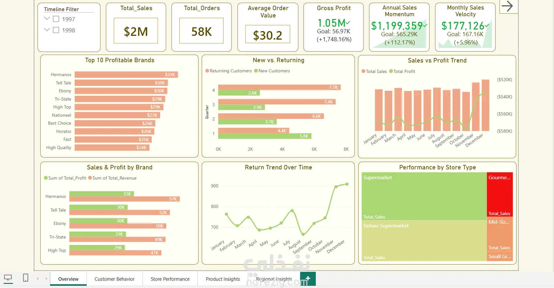Open the Store Performance tab
Image resolution: width=554 pixels, height=288 pixels.
pos(170,279)
